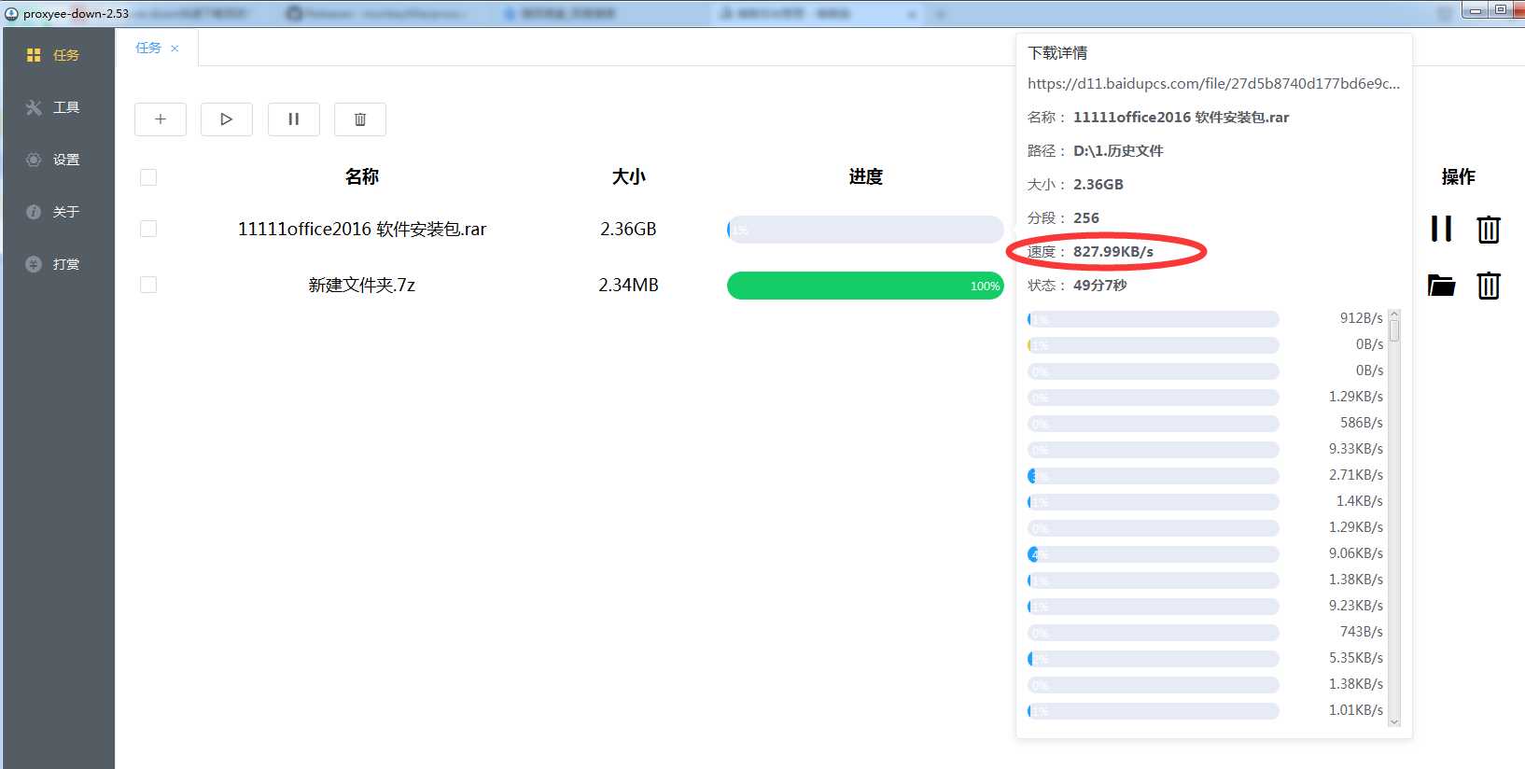Image resolution: width=1525 pixels, height=769 pixels.
Task: Delete selected tasks using the toolbar trash button
Action: click(360, 119)
